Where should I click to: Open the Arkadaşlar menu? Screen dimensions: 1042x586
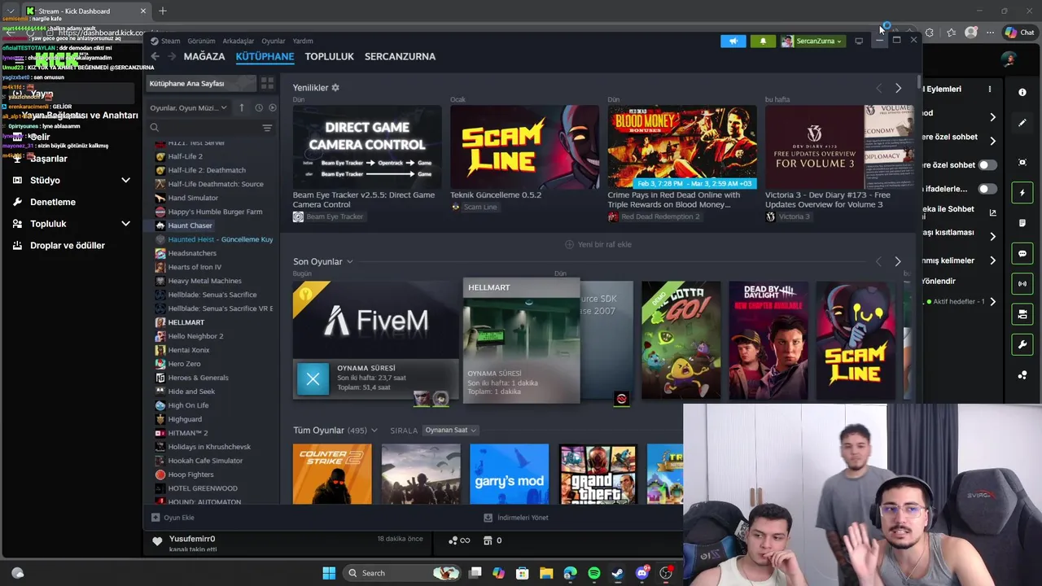239,41
